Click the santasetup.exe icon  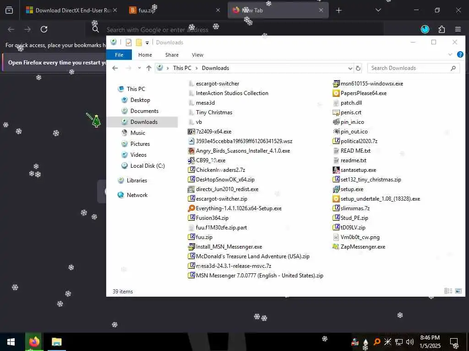pyautogui.click(x=336, y=170)
